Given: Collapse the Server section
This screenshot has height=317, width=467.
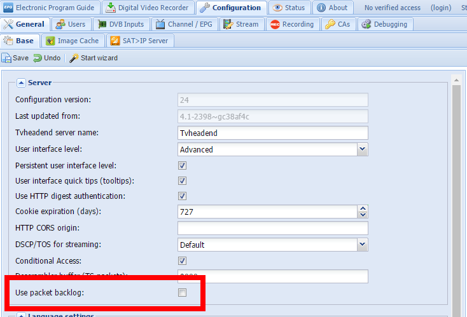Looking at the screenshot, I should coord(21,83).
